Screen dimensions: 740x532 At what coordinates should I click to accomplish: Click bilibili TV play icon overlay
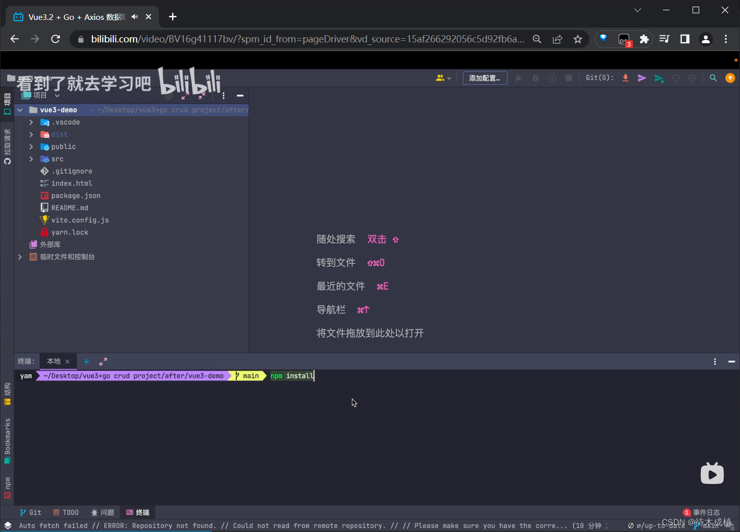coord(712,473)
